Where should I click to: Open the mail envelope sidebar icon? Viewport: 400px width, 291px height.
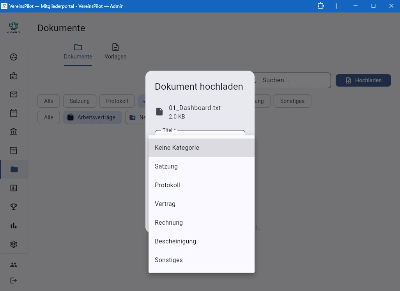14,94
